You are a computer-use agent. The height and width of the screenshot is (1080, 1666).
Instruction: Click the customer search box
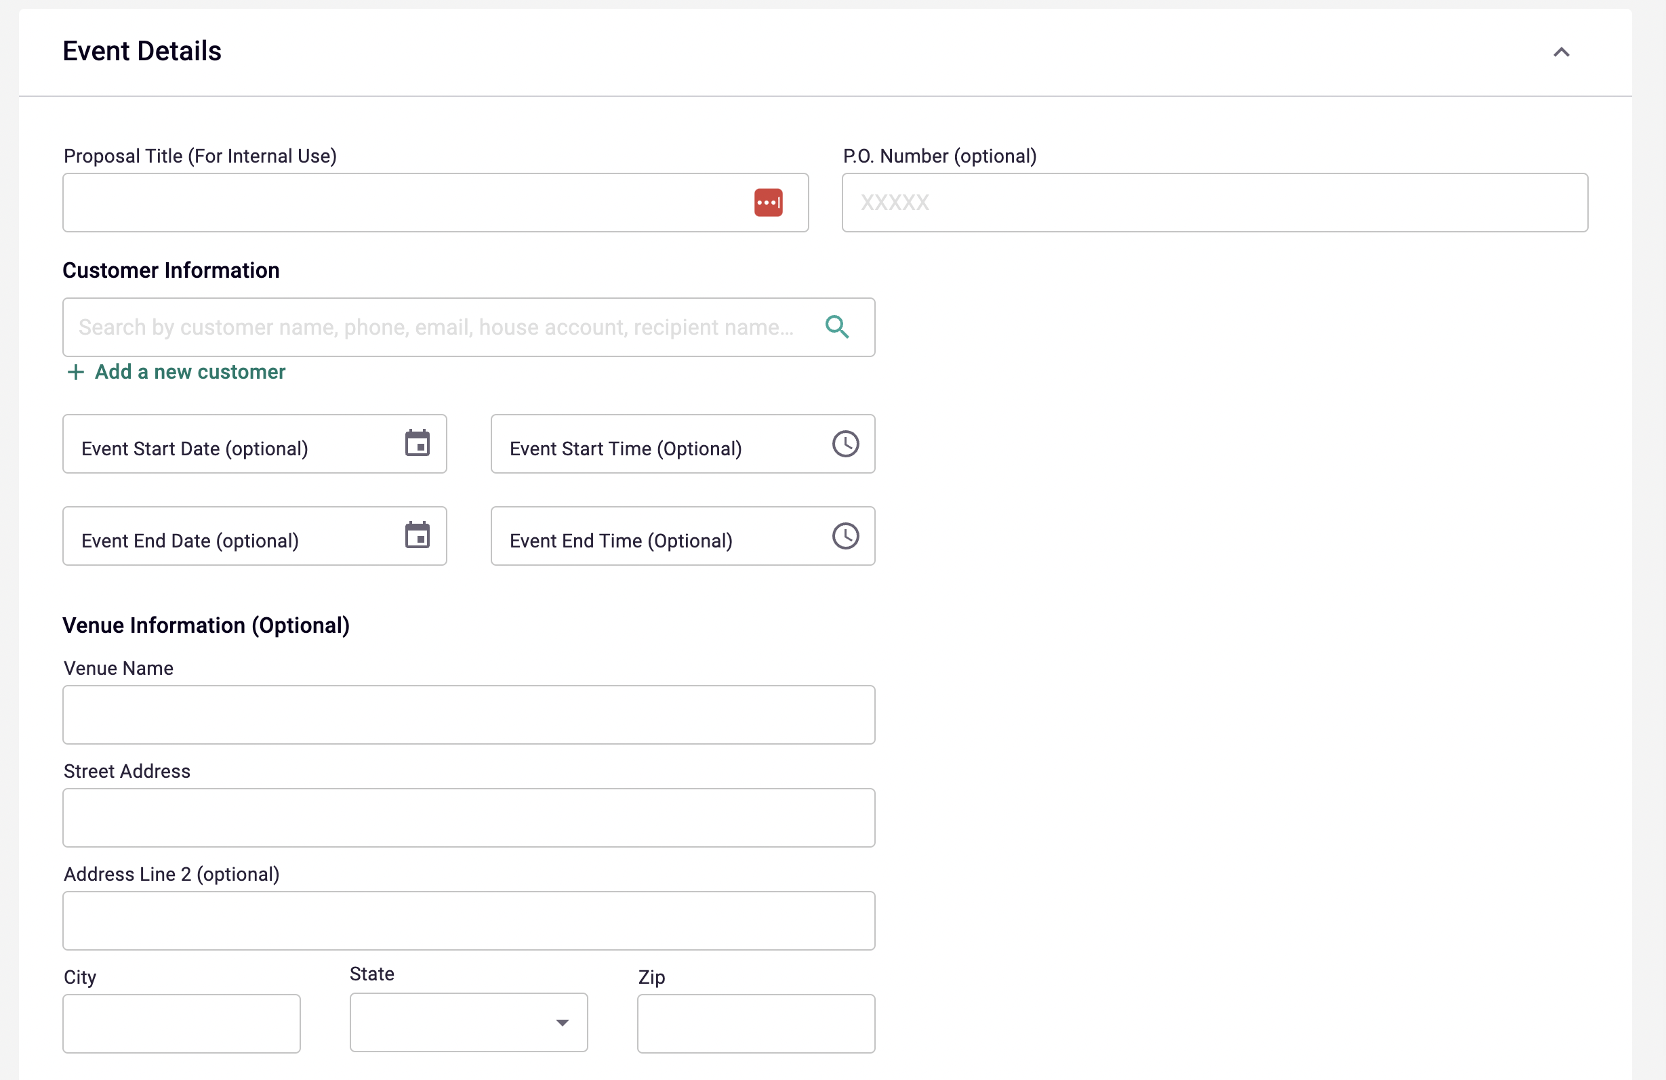pos(468,327)
